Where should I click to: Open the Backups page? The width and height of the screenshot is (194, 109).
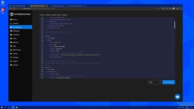(x=21, y=42)
